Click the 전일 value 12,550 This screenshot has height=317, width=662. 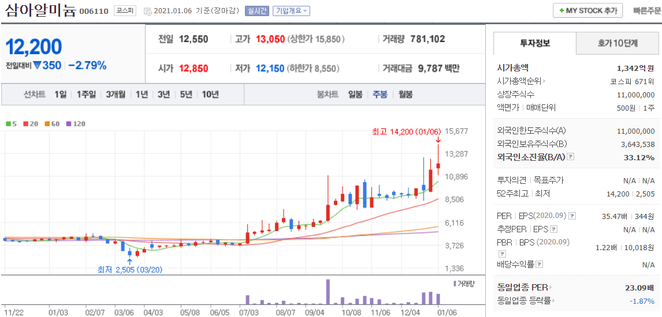(194, 39)
